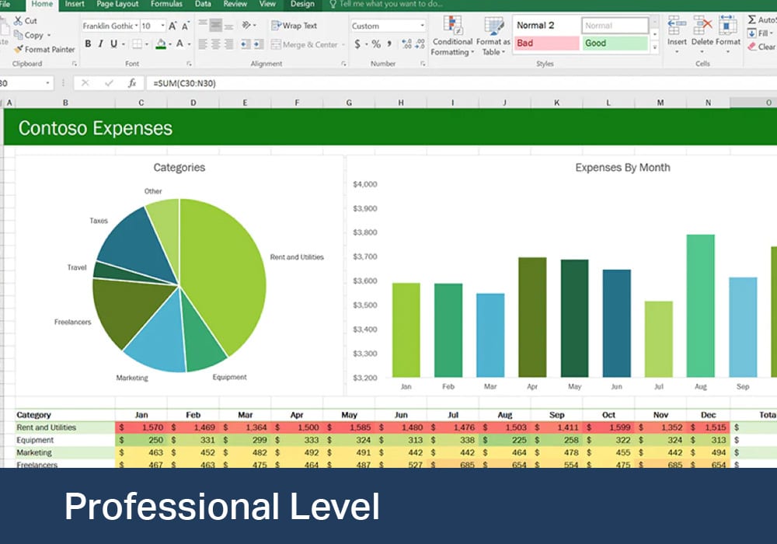
Task: Apply accounting dollar number format
Action: (357, 44)
